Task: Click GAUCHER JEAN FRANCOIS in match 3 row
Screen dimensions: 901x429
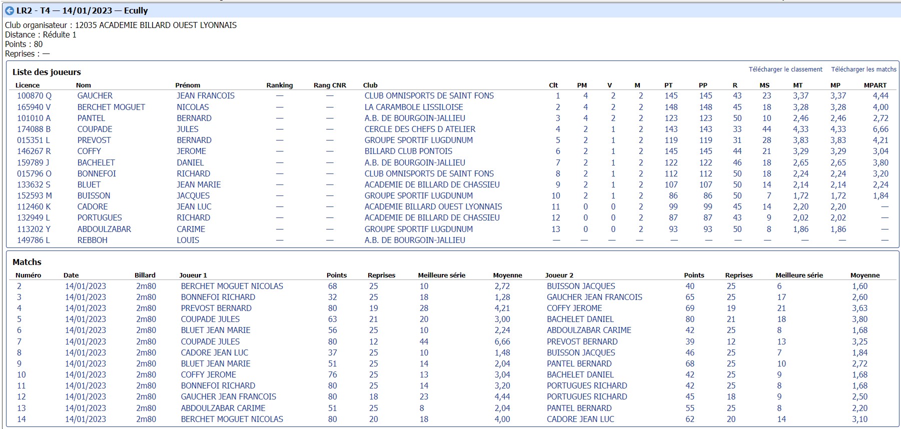Action: pos(594,297)
